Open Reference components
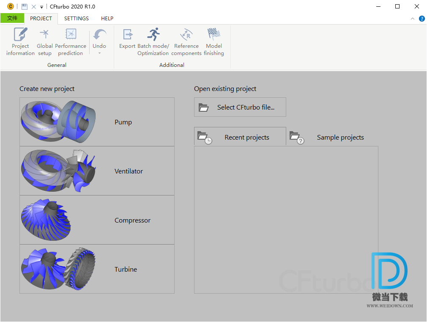Viewport: 427px width, 322px height. 186,42
